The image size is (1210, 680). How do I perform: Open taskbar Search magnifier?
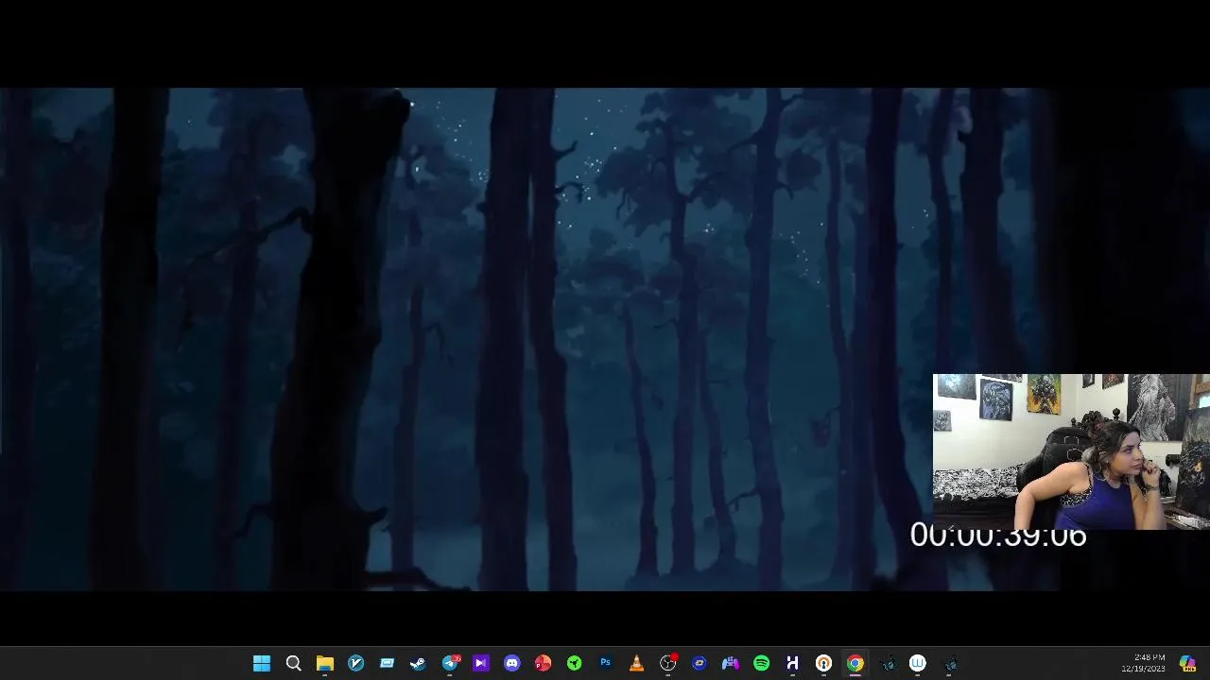(x=293, y=664)
